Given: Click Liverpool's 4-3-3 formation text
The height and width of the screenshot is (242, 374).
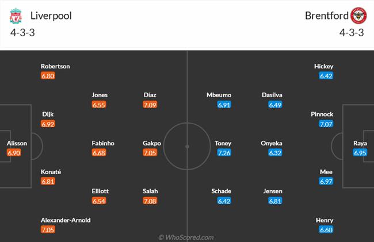Looking at the screenshot, I should coord(22,32).
